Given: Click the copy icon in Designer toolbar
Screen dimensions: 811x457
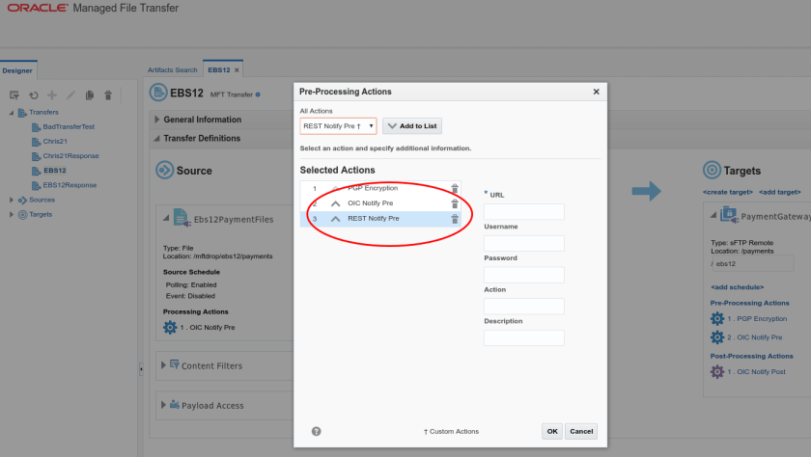Looking at the screenshot, I should 89,95.
